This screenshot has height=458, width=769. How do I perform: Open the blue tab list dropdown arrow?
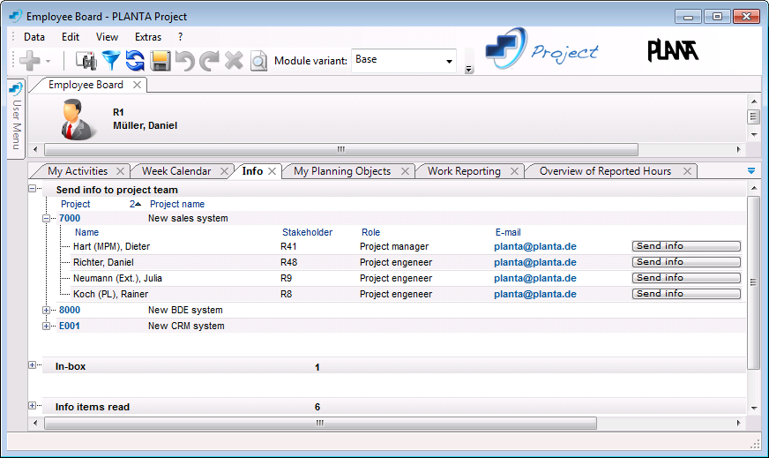click(x=751, y=171)
